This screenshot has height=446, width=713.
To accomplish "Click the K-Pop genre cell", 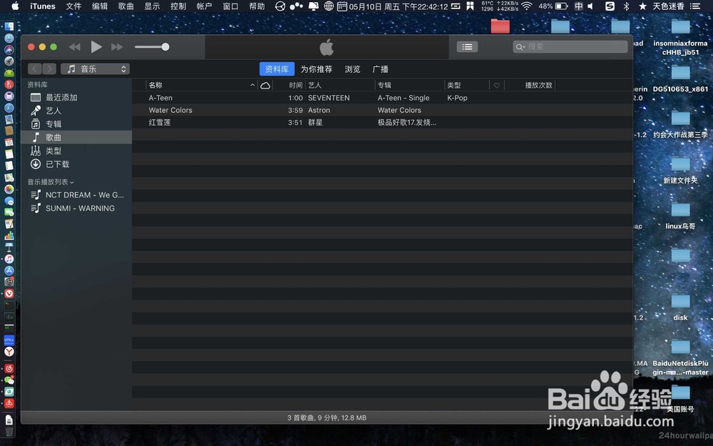I will 457,98.
